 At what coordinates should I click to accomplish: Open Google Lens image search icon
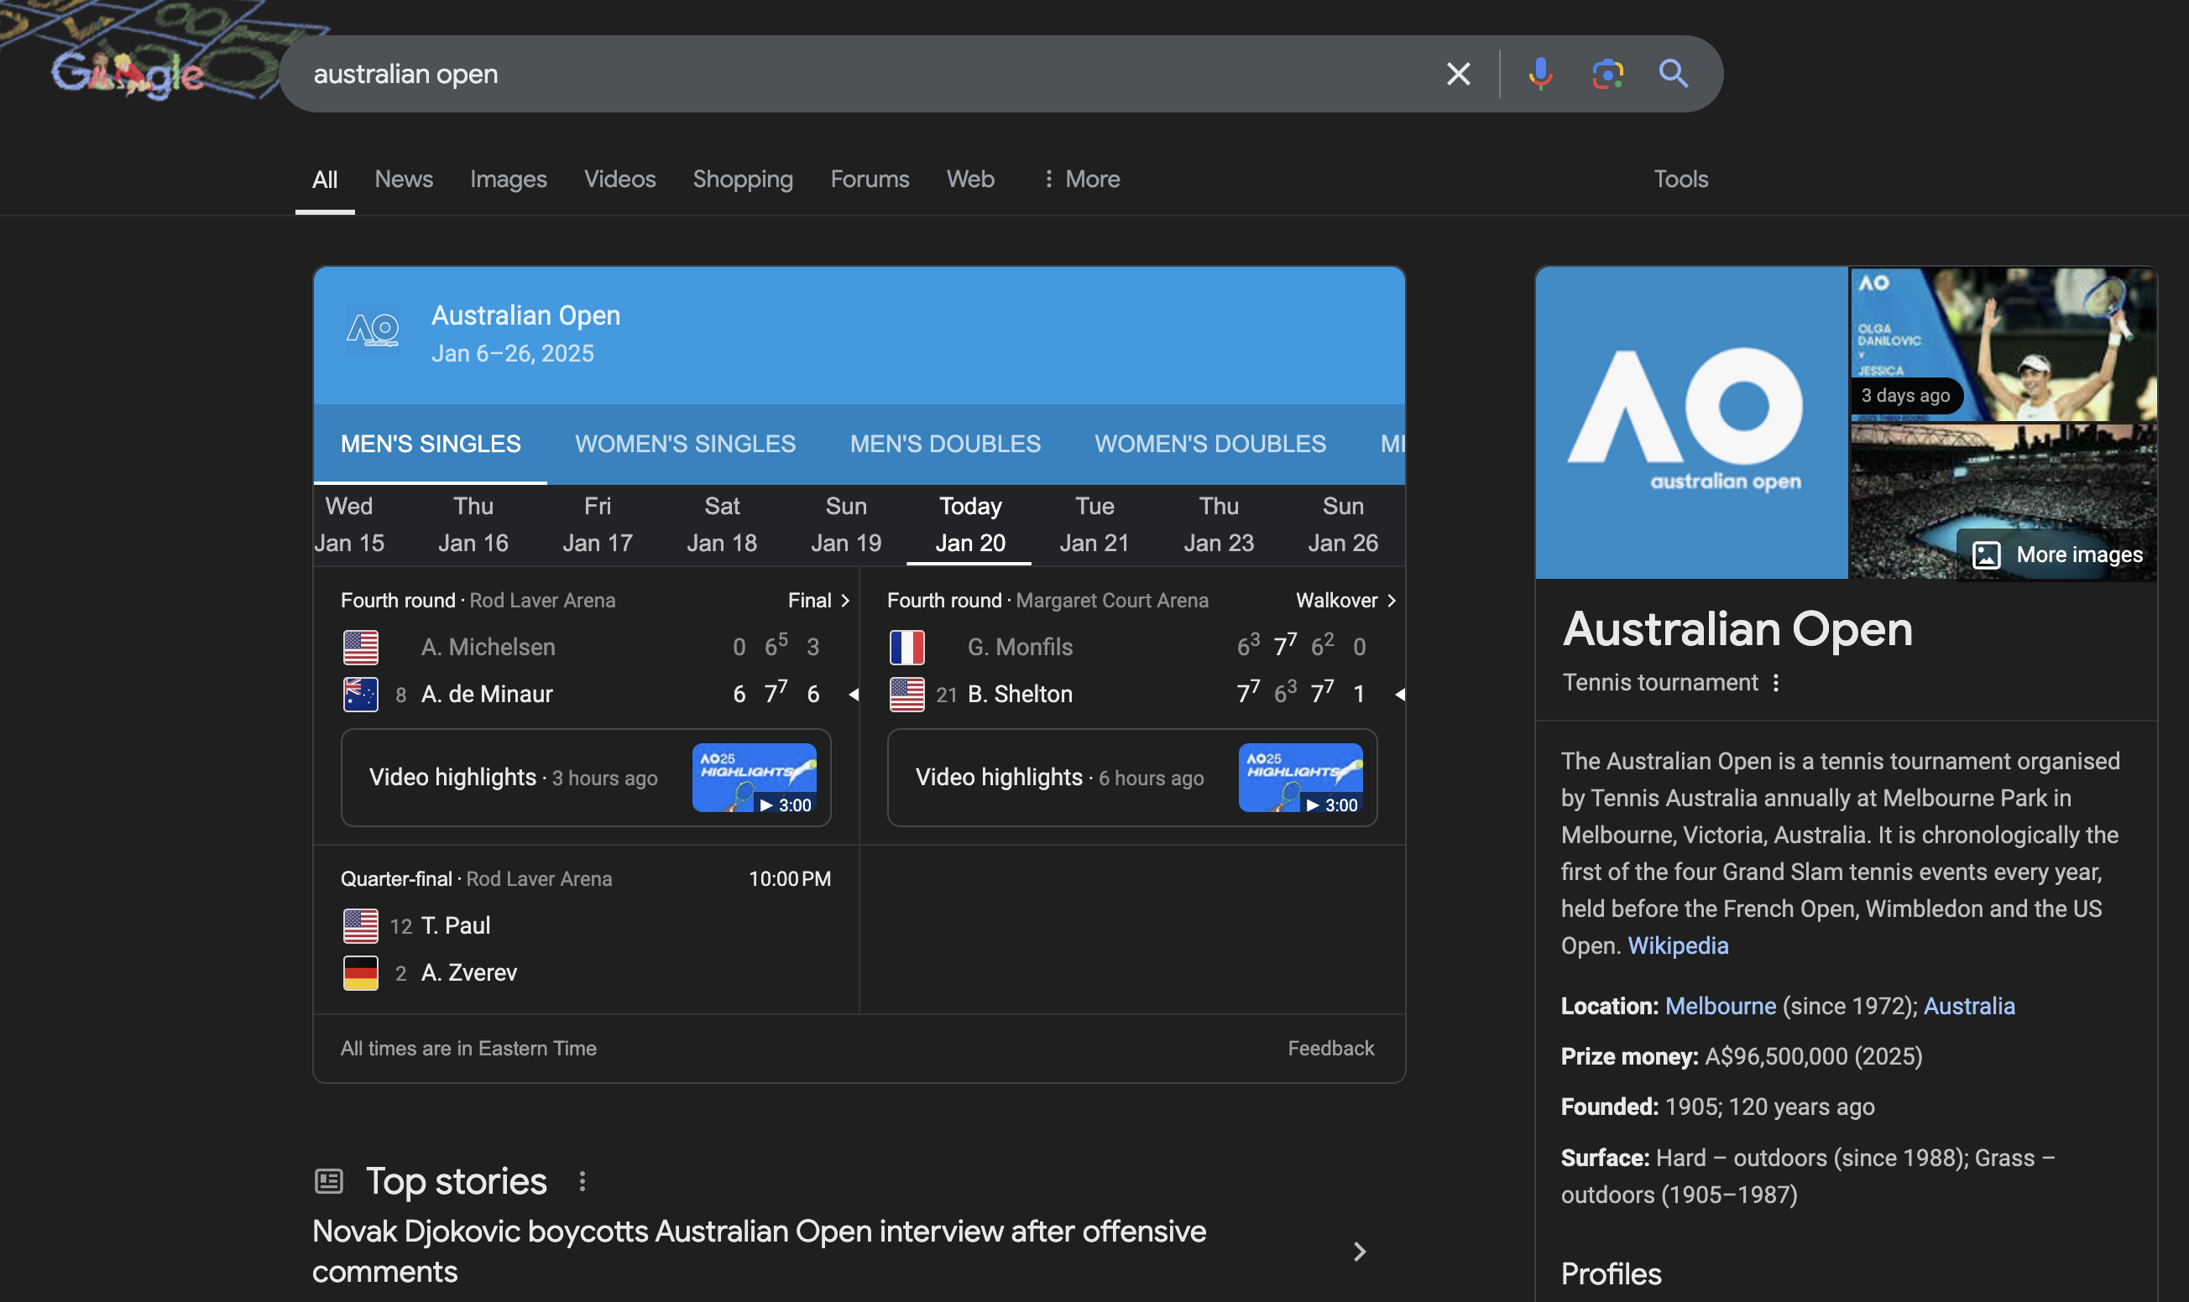click(x=1607, y=74)
